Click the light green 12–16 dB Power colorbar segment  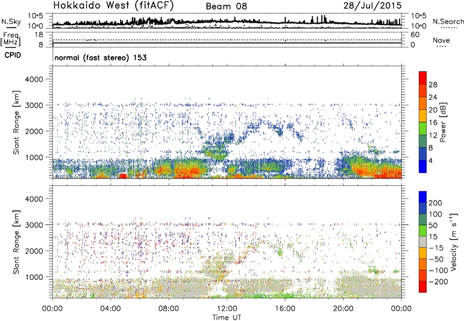pyautogui.click(x=423, y=128)
